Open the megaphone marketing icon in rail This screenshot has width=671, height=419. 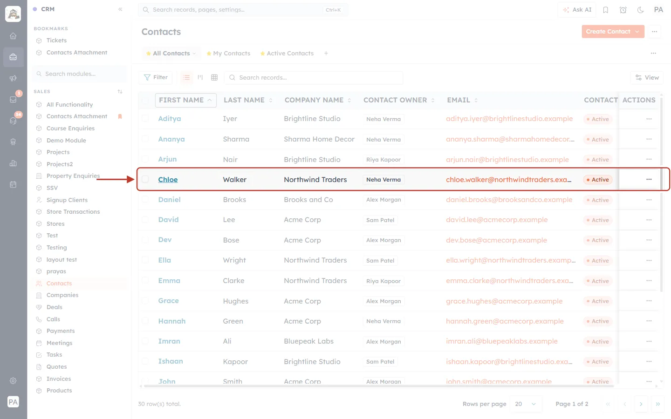point(13,78)
